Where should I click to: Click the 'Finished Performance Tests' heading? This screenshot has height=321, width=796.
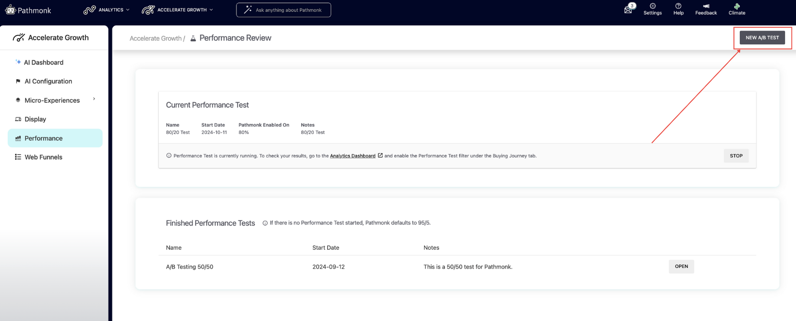[x=210, y=223]
